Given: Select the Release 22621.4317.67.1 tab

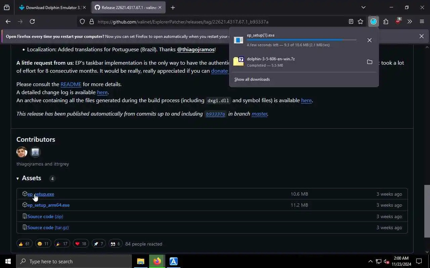Looking at the screenshot, I should click(129, 7).
